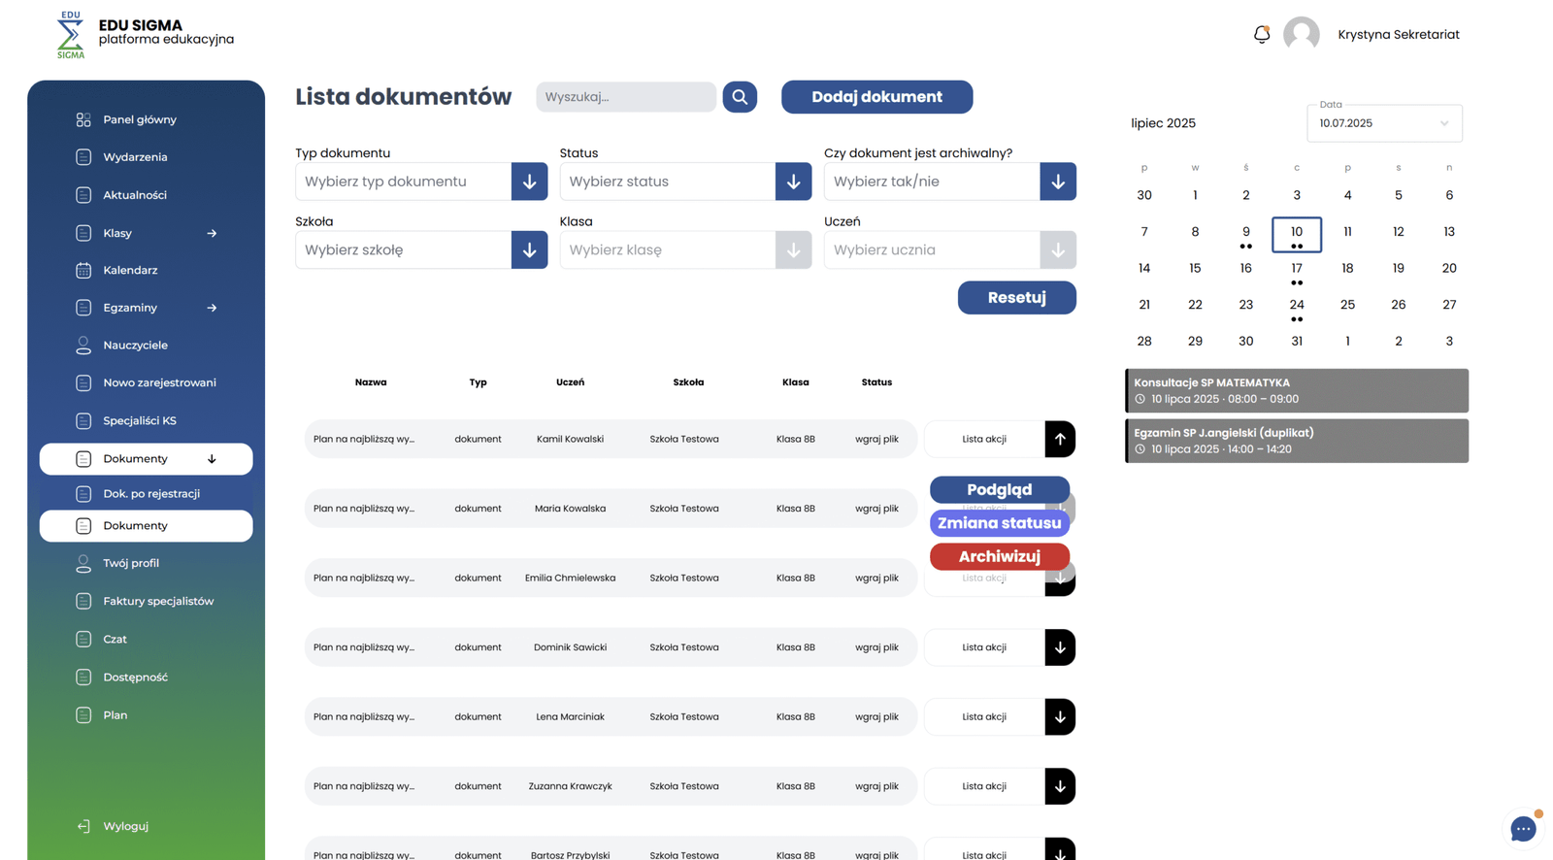Screen dimensions: 1553x860
Task: Collapse action list for Kamil Kowalski
Action: point(1059,439)
